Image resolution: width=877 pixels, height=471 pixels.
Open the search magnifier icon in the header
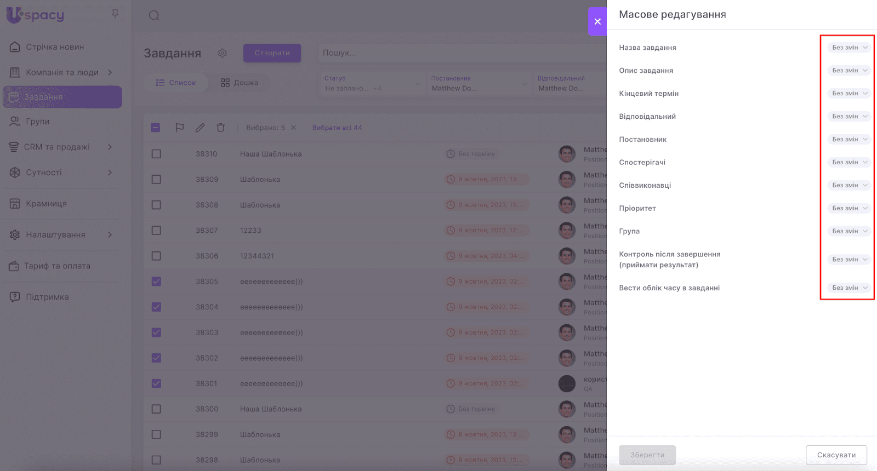point(154,15)
